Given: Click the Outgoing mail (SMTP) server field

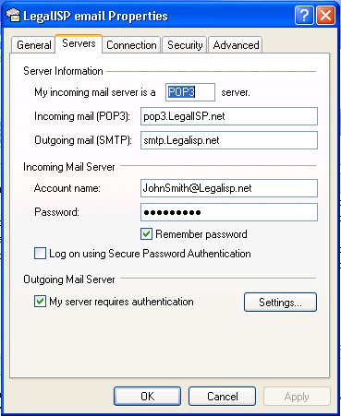Looking at the screenshot, I should point(229,140).
